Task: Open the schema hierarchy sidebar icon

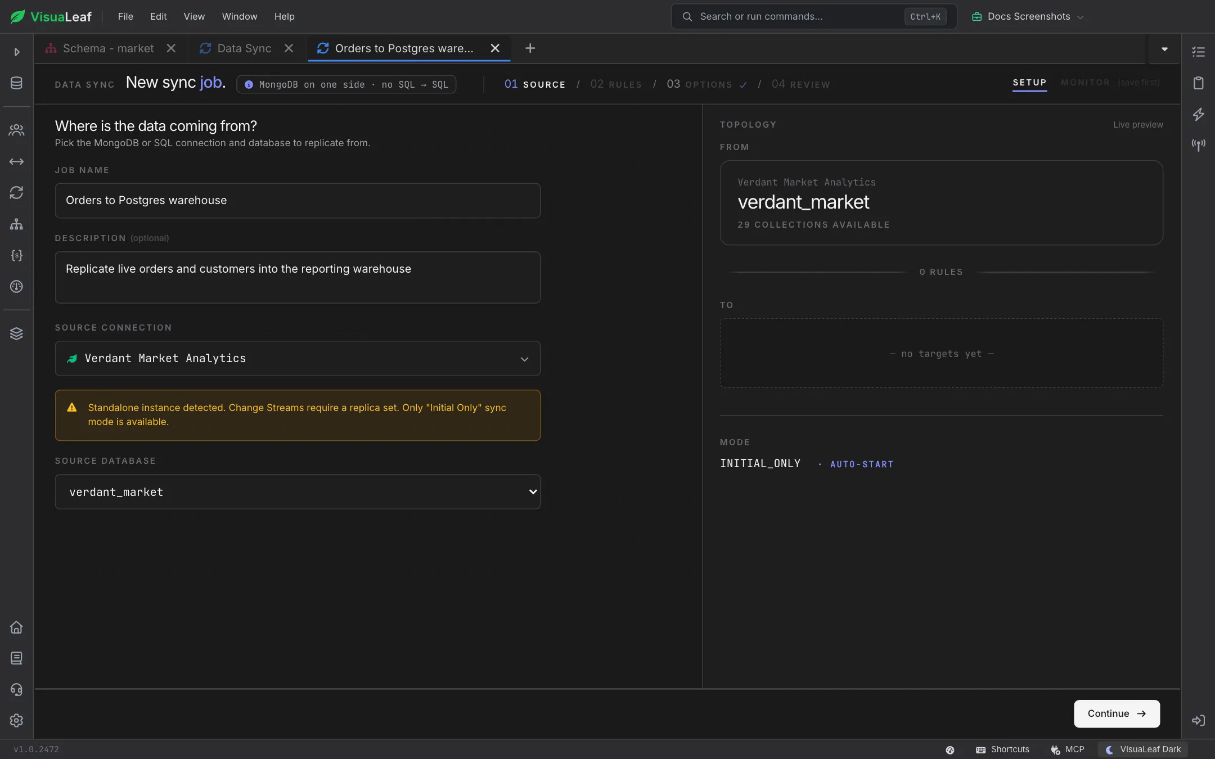Action: point(16,224)
